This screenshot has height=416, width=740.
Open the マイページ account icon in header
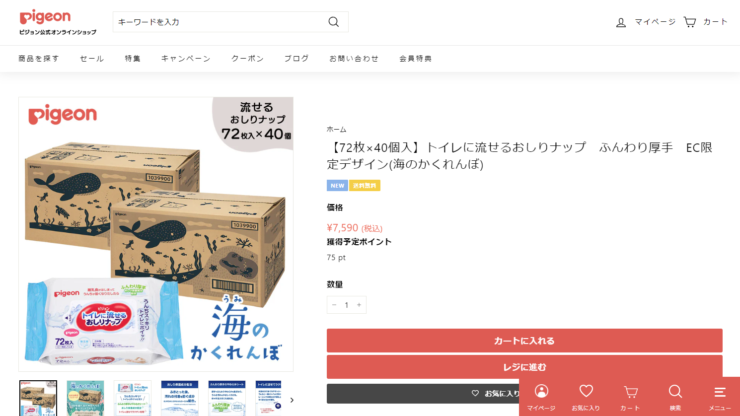click(x=621, y=22)
